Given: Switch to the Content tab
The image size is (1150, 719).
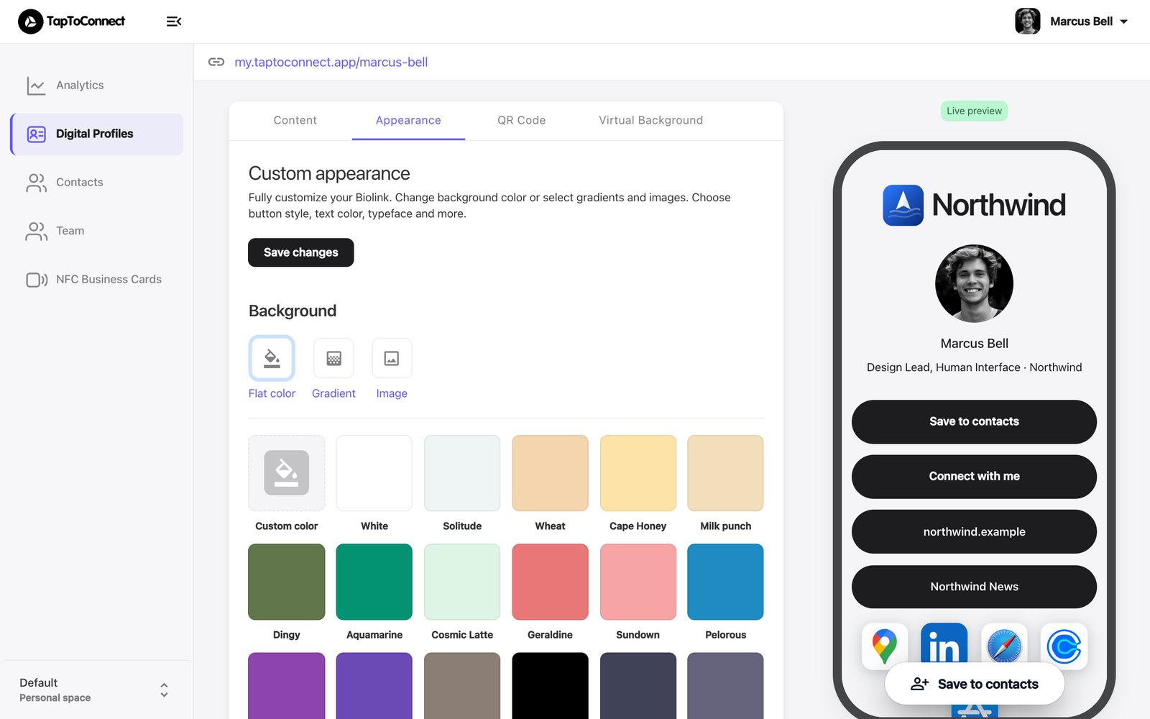Looking at the screenshot, I should (295, 120).
